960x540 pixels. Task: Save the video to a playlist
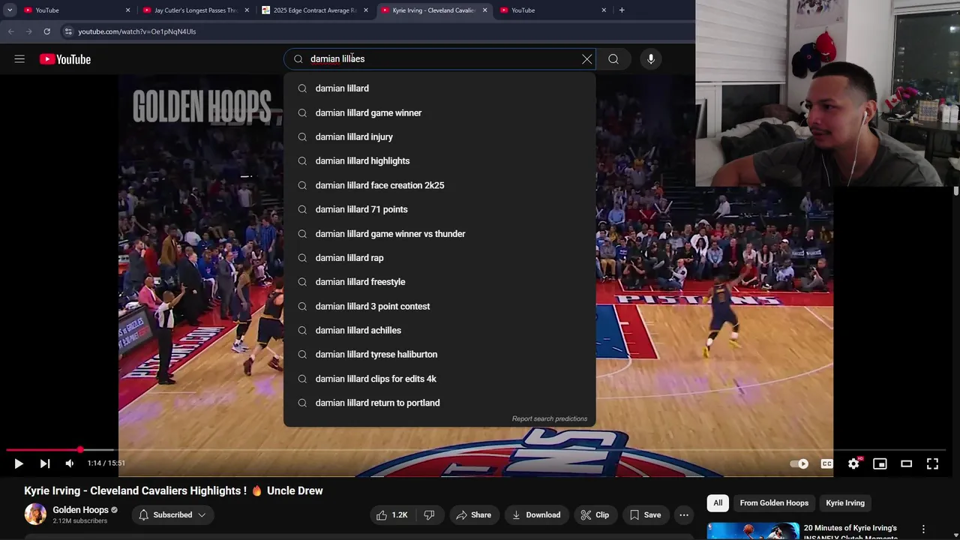(645, 515)
